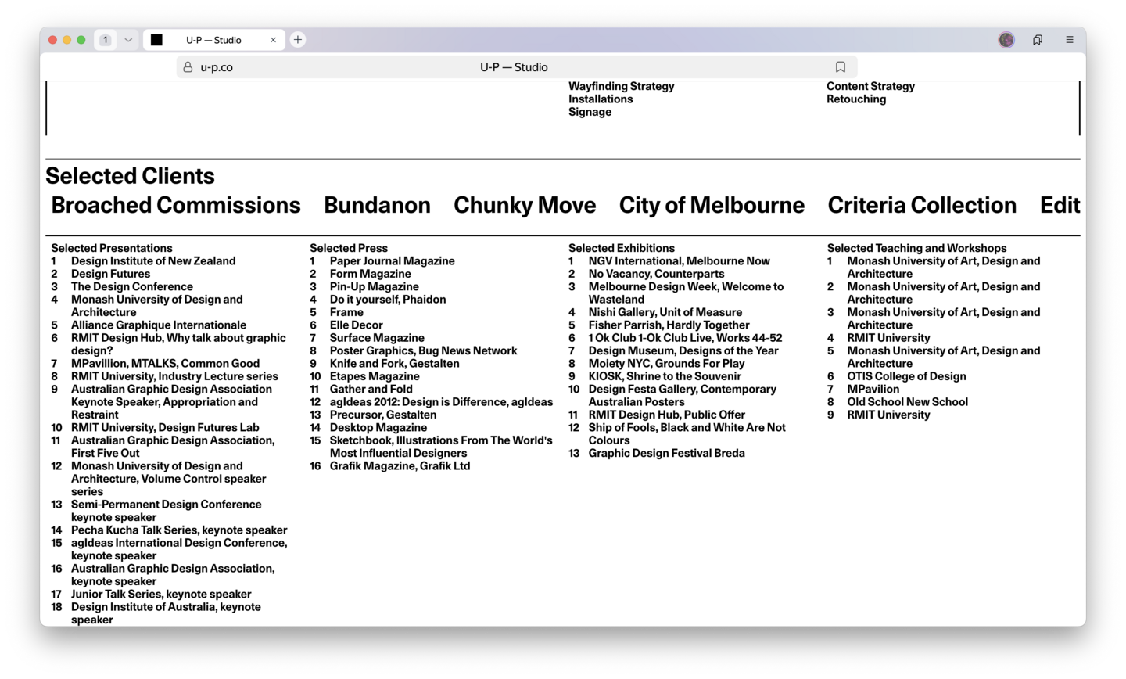Click the green fullscreen window button
Image resolution: width=1126 pixels, height=679 pixels.
pyautogui.click(x=81, y=40)
